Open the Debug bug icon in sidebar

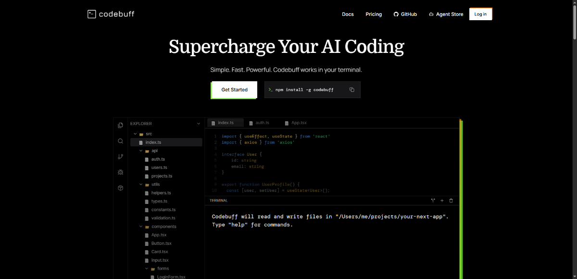120,172
